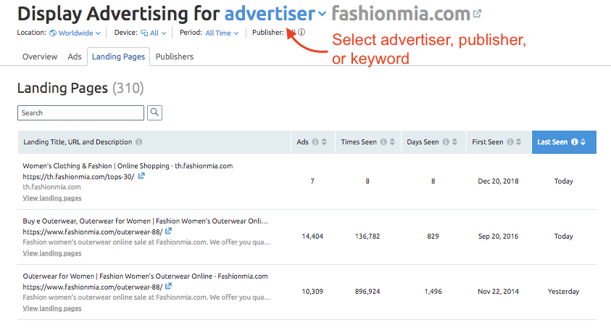This screenshot has width=611, height=328.
Task: Click the globe icon beside Worldwide
Action: point(53,33)
